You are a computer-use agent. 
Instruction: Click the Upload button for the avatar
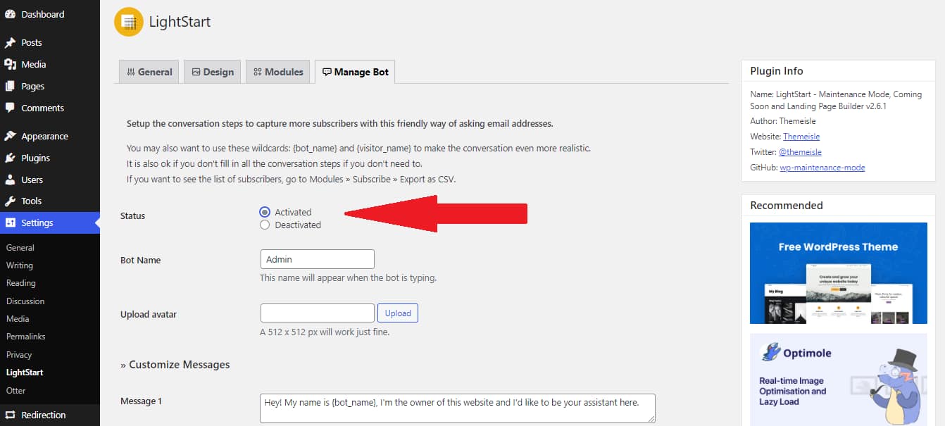point(397,313)
